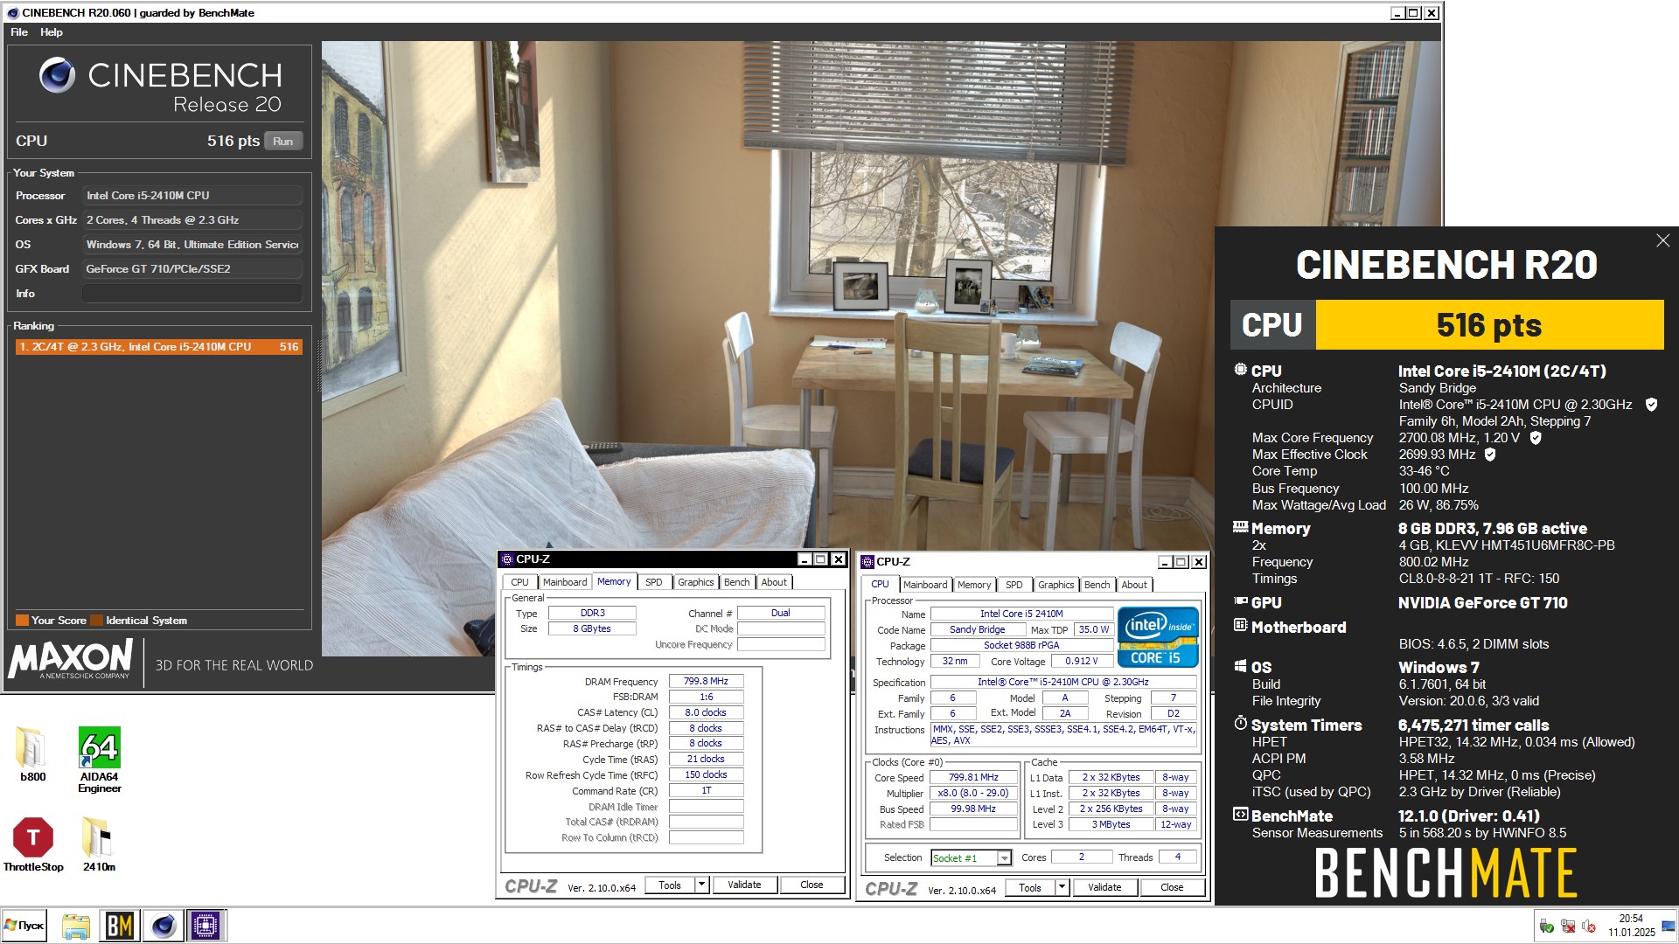Open Bench tab in right CPU-Z window
This screenshot has width=1679, height=944.
click(1097, 585)
